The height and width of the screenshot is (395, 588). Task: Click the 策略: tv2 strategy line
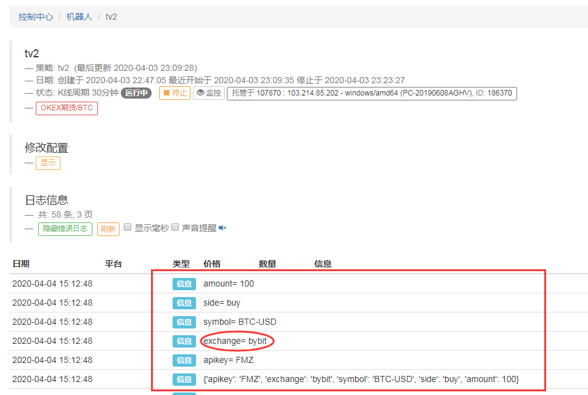pyautogui.click(x=116, y=68)
